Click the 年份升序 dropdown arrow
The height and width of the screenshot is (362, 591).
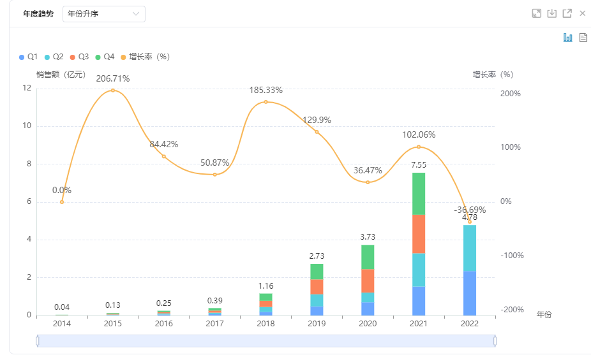[x=136, y=14]
